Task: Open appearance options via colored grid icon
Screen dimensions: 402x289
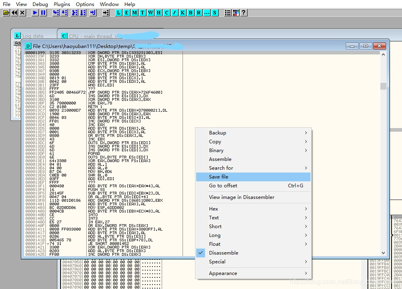Action: [x=236, y=12]
